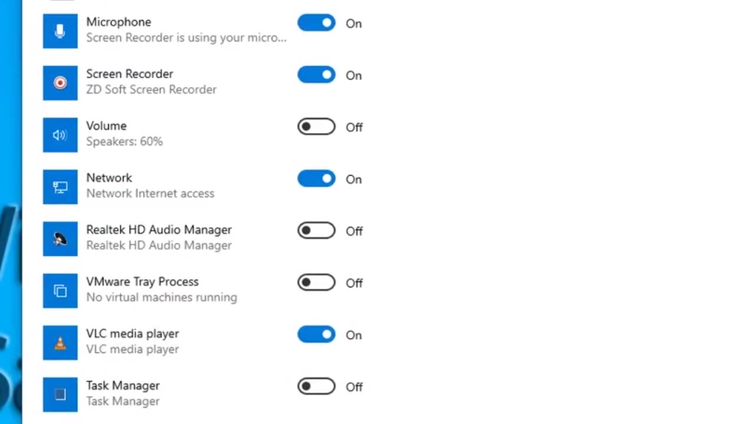Viewport: 754px width, 424px height.
Task: Enable the Volume toggle switch
Action: pyautogui.click(x=316, y=127)
